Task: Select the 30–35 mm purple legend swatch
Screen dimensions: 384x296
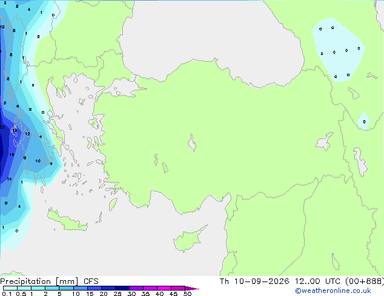Action: 136,288
